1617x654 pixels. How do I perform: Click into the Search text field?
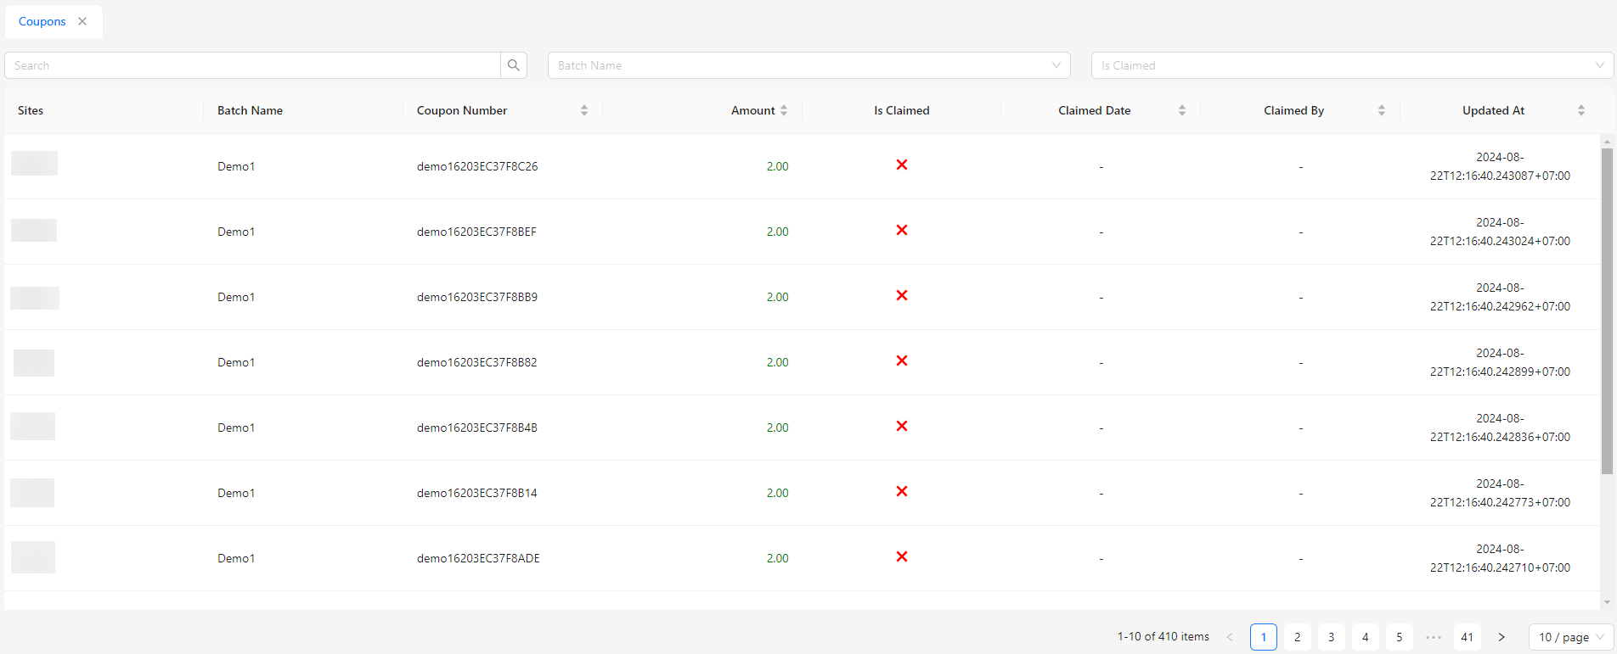coord(253,65)
